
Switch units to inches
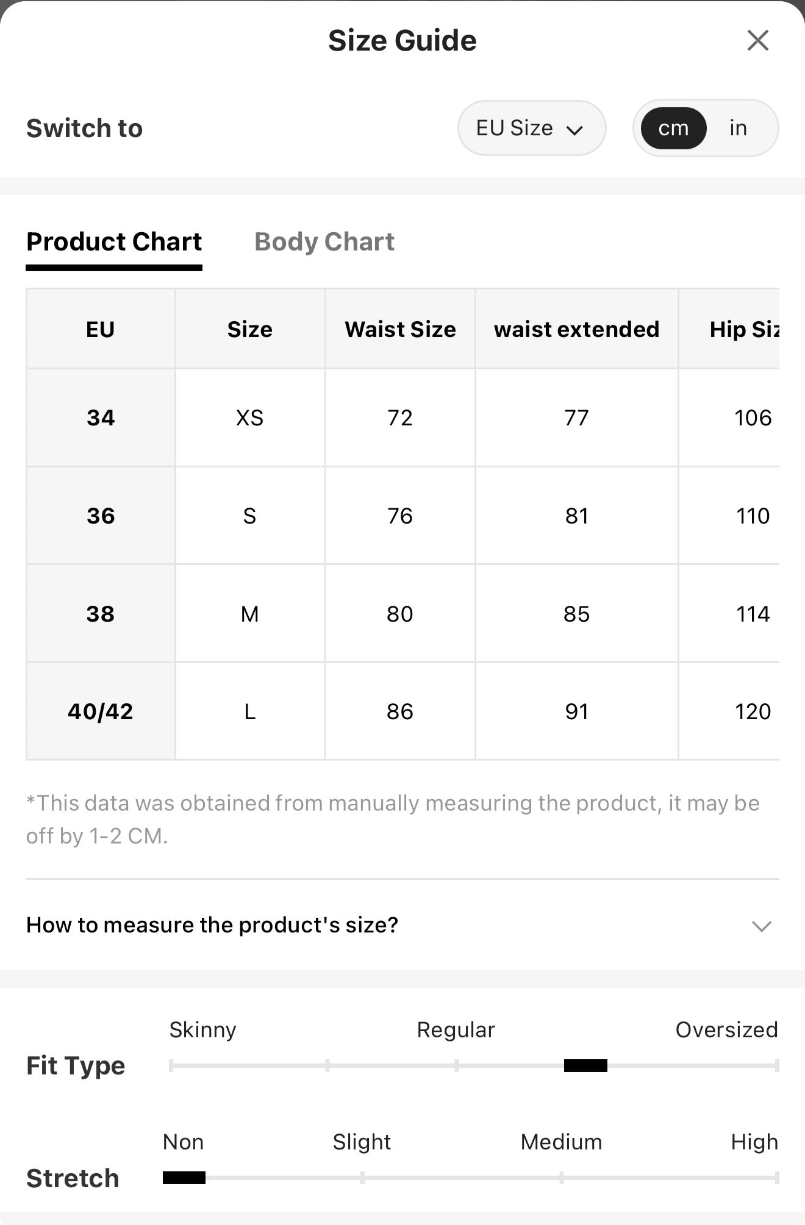[738, 128]
